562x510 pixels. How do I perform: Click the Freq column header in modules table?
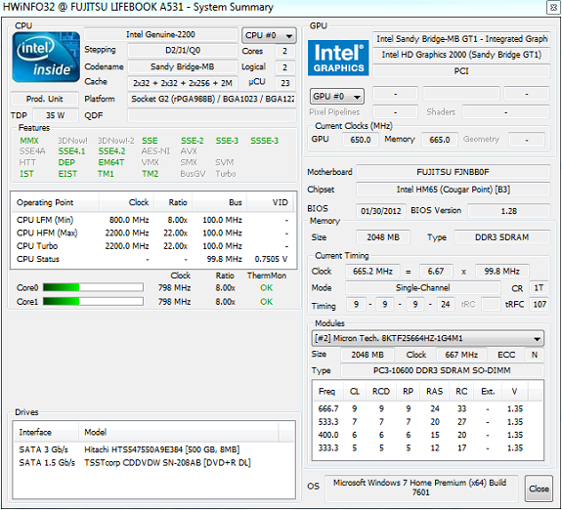(327, 392)
